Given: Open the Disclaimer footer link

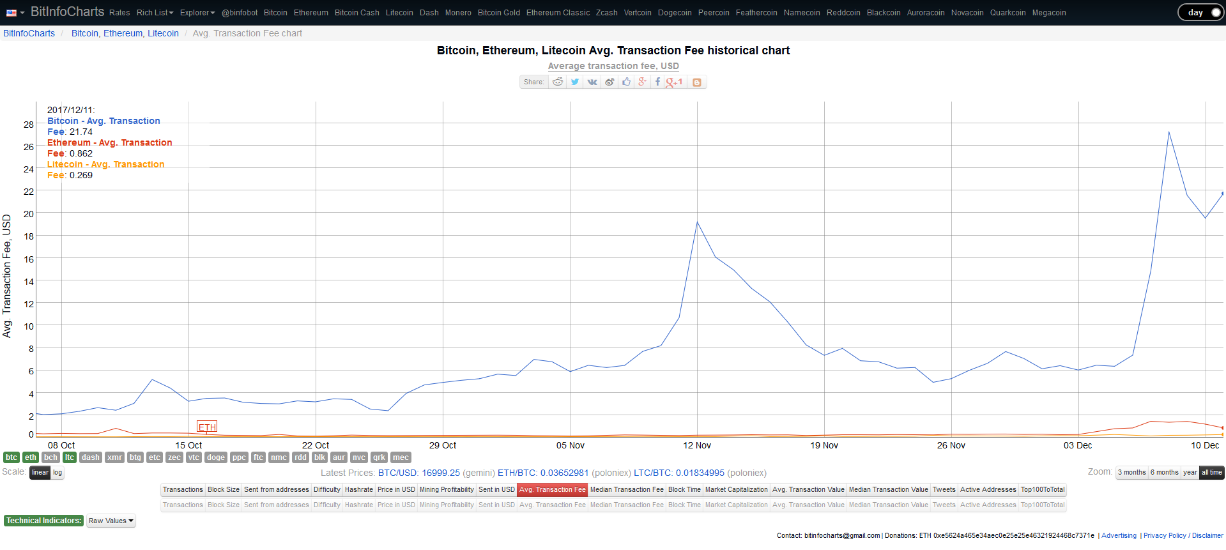Looking at the screenshot, I should [x=1207, y=535].
